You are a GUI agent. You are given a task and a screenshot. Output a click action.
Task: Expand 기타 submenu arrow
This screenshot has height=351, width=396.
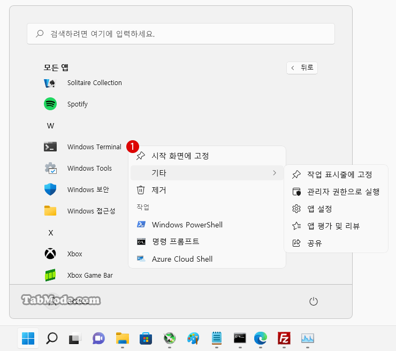[275, 173]
